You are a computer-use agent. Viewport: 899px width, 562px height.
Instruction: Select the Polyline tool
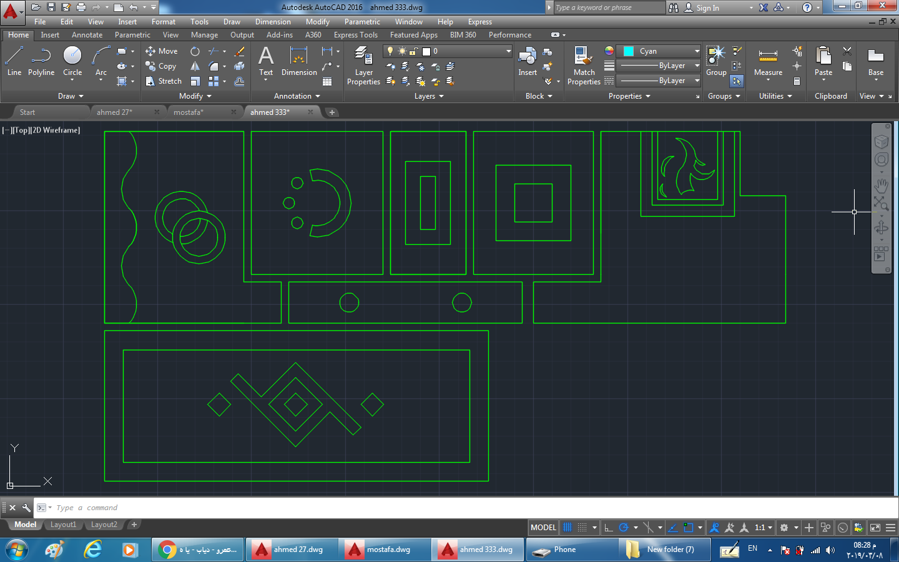pyautogui.click(x=41, y=61)
